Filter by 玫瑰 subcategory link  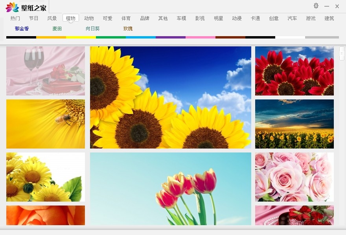pos(128,28)
